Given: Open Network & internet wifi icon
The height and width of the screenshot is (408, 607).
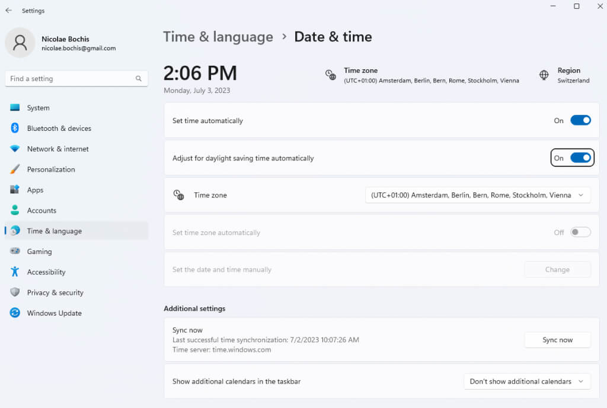Looking at the screenshot, I should [x=15, y=149].
